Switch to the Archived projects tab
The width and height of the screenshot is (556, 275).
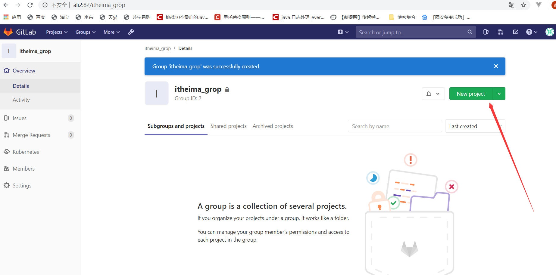tap(273, 126)
